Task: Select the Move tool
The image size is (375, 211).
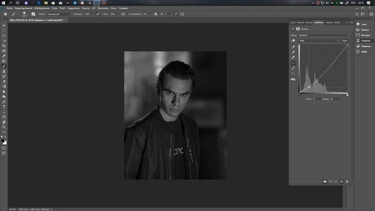Action: coord(4,26)
